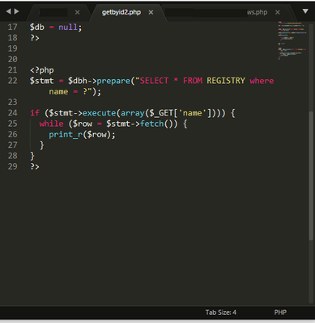
Task: Click line number 24 in the gutter
Action: pyautogui.click(x=12, y=113)
